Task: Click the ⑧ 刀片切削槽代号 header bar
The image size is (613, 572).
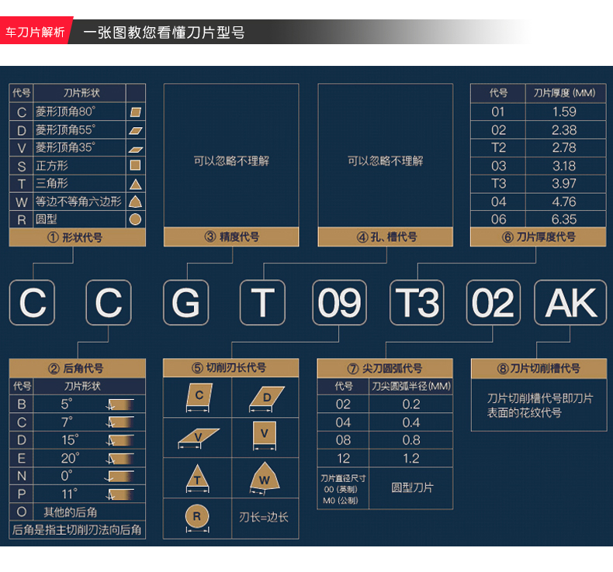Action: 539,368
